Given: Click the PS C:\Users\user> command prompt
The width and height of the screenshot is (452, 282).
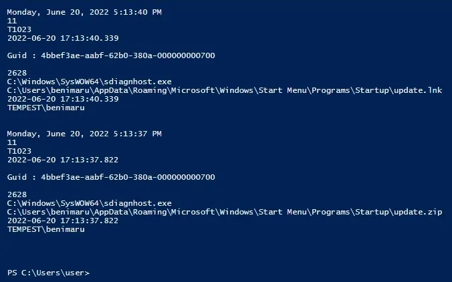Looking at the screenshot, I should pos(48,273).
